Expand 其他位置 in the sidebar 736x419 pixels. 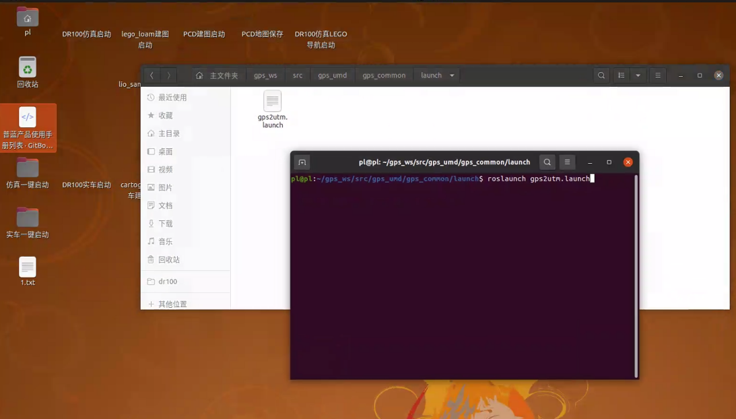[x=172, y=304]
